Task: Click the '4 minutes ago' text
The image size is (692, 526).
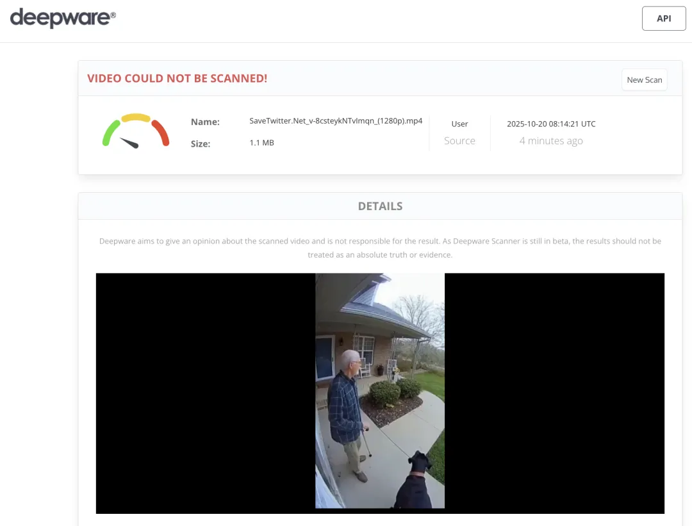Action: (x=551, y=141)
